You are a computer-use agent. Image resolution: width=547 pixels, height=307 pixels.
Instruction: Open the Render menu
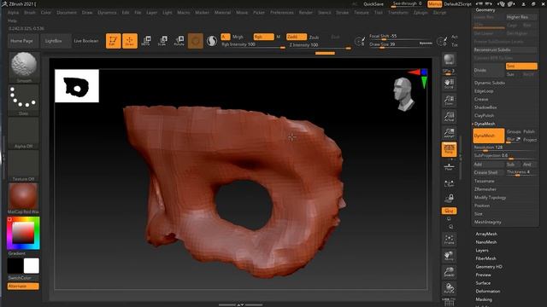click(x=306, y=13)
